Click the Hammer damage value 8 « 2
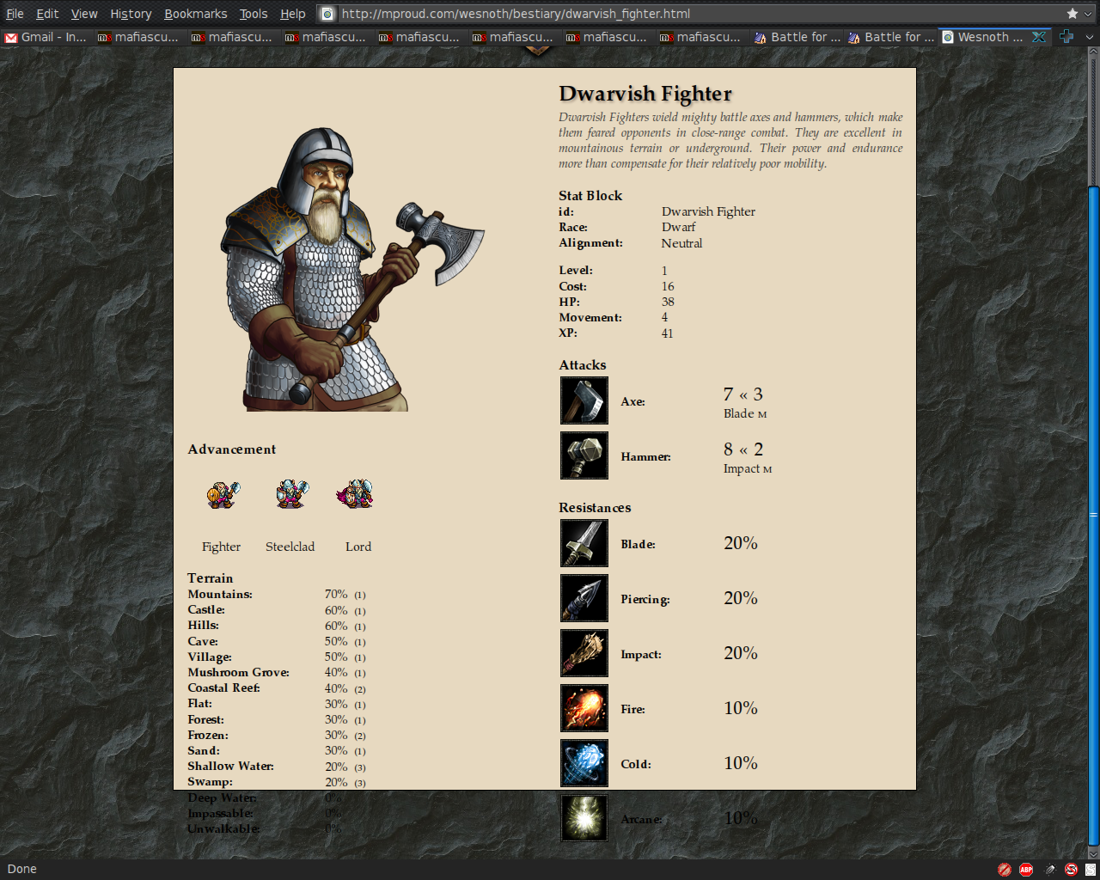This screenshot has width=1100, height=880. click(743, 449)
